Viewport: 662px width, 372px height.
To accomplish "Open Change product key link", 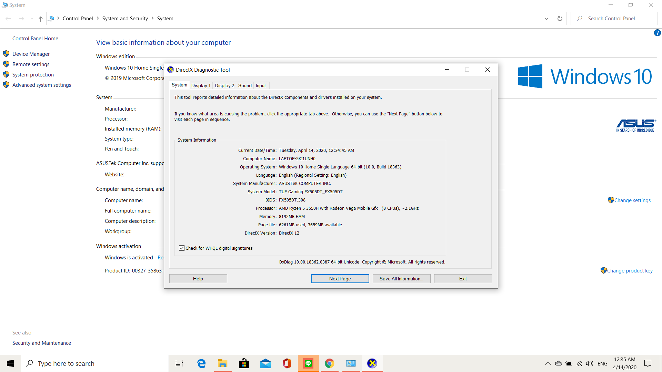I will (630, 271).
